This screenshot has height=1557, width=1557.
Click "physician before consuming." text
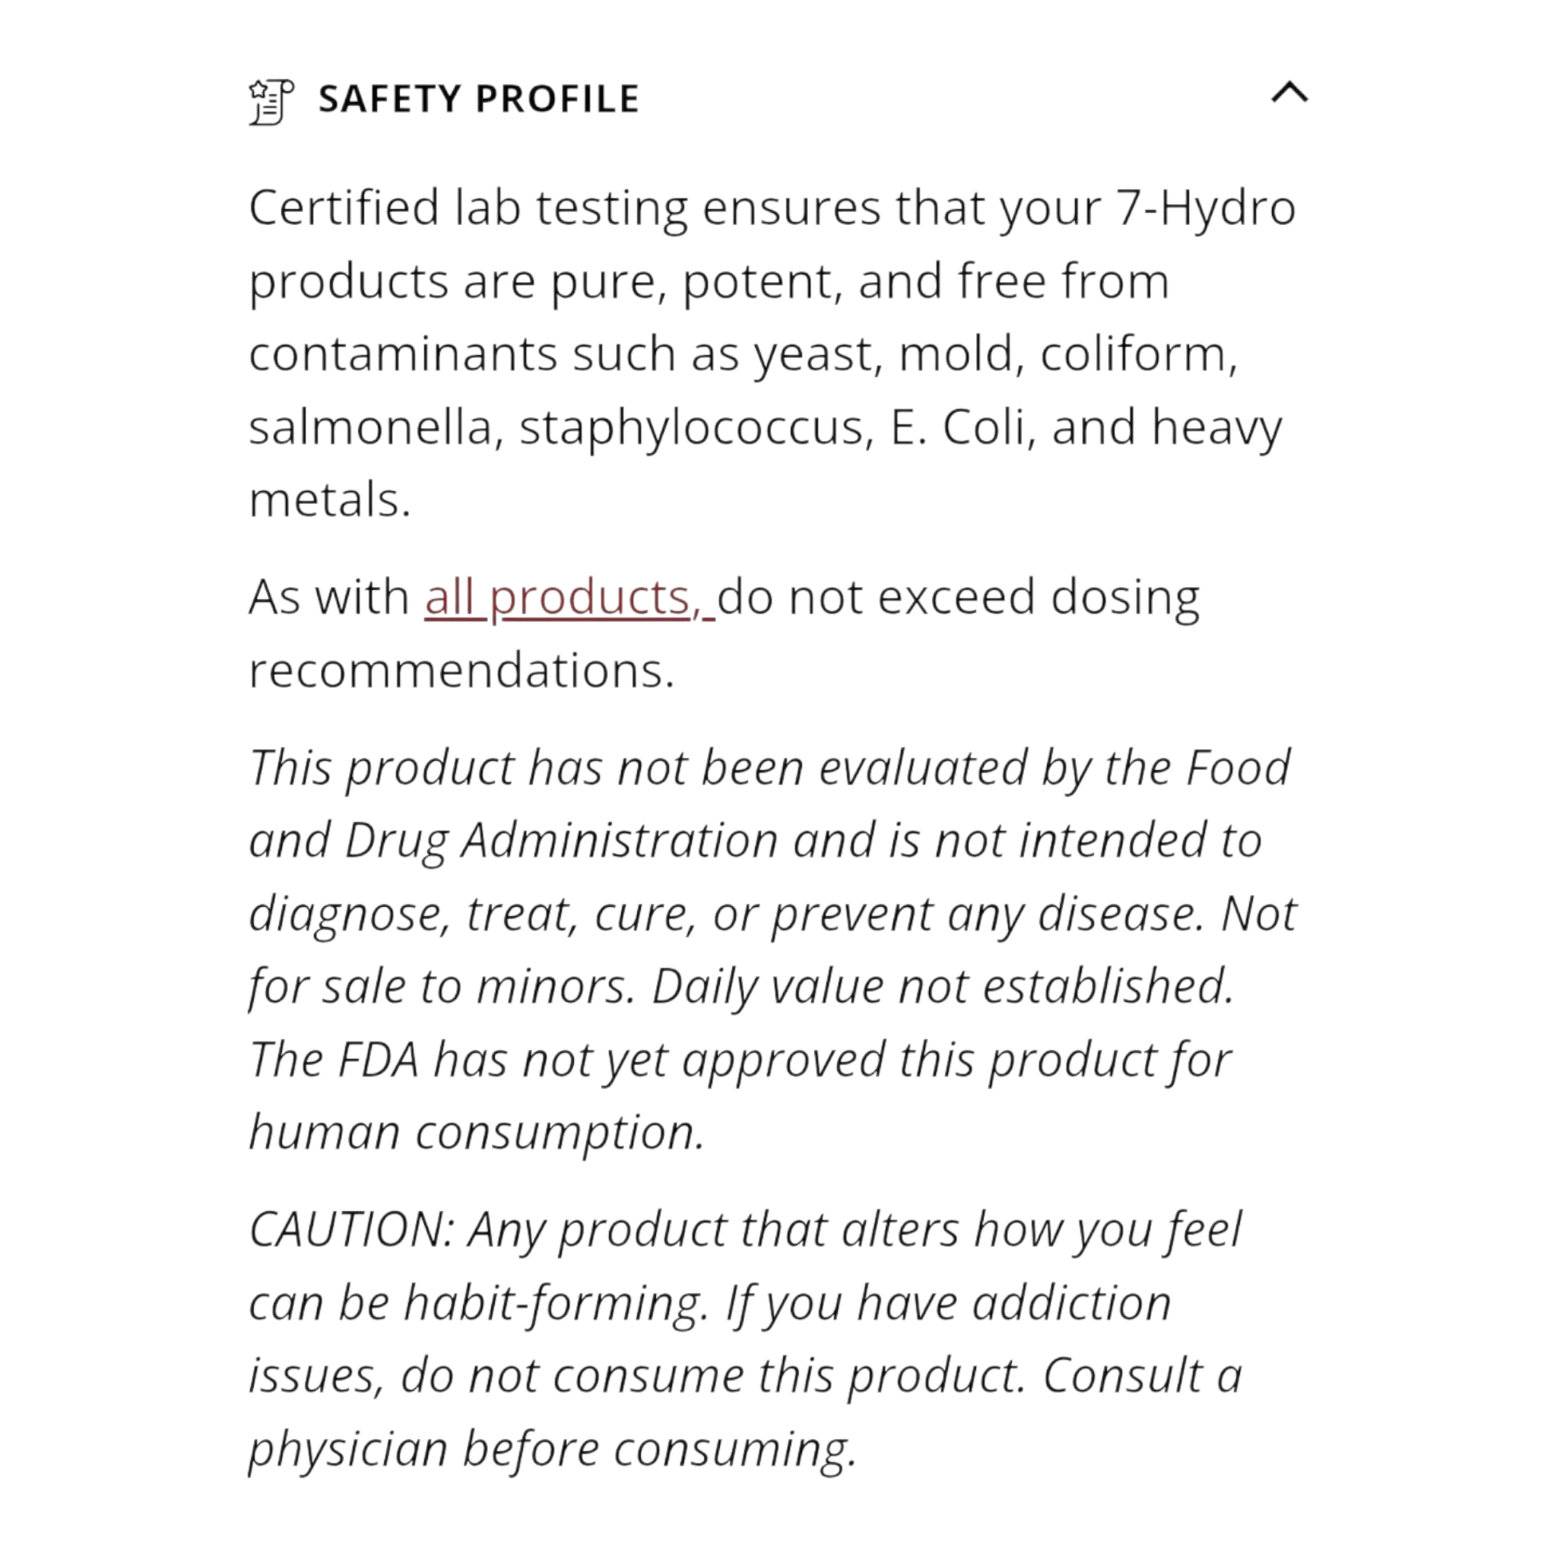pyautogui.click(x=551, y=1449)
